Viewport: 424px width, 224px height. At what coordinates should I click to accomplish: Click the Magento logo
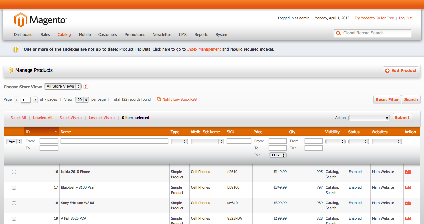pos(40,20)
